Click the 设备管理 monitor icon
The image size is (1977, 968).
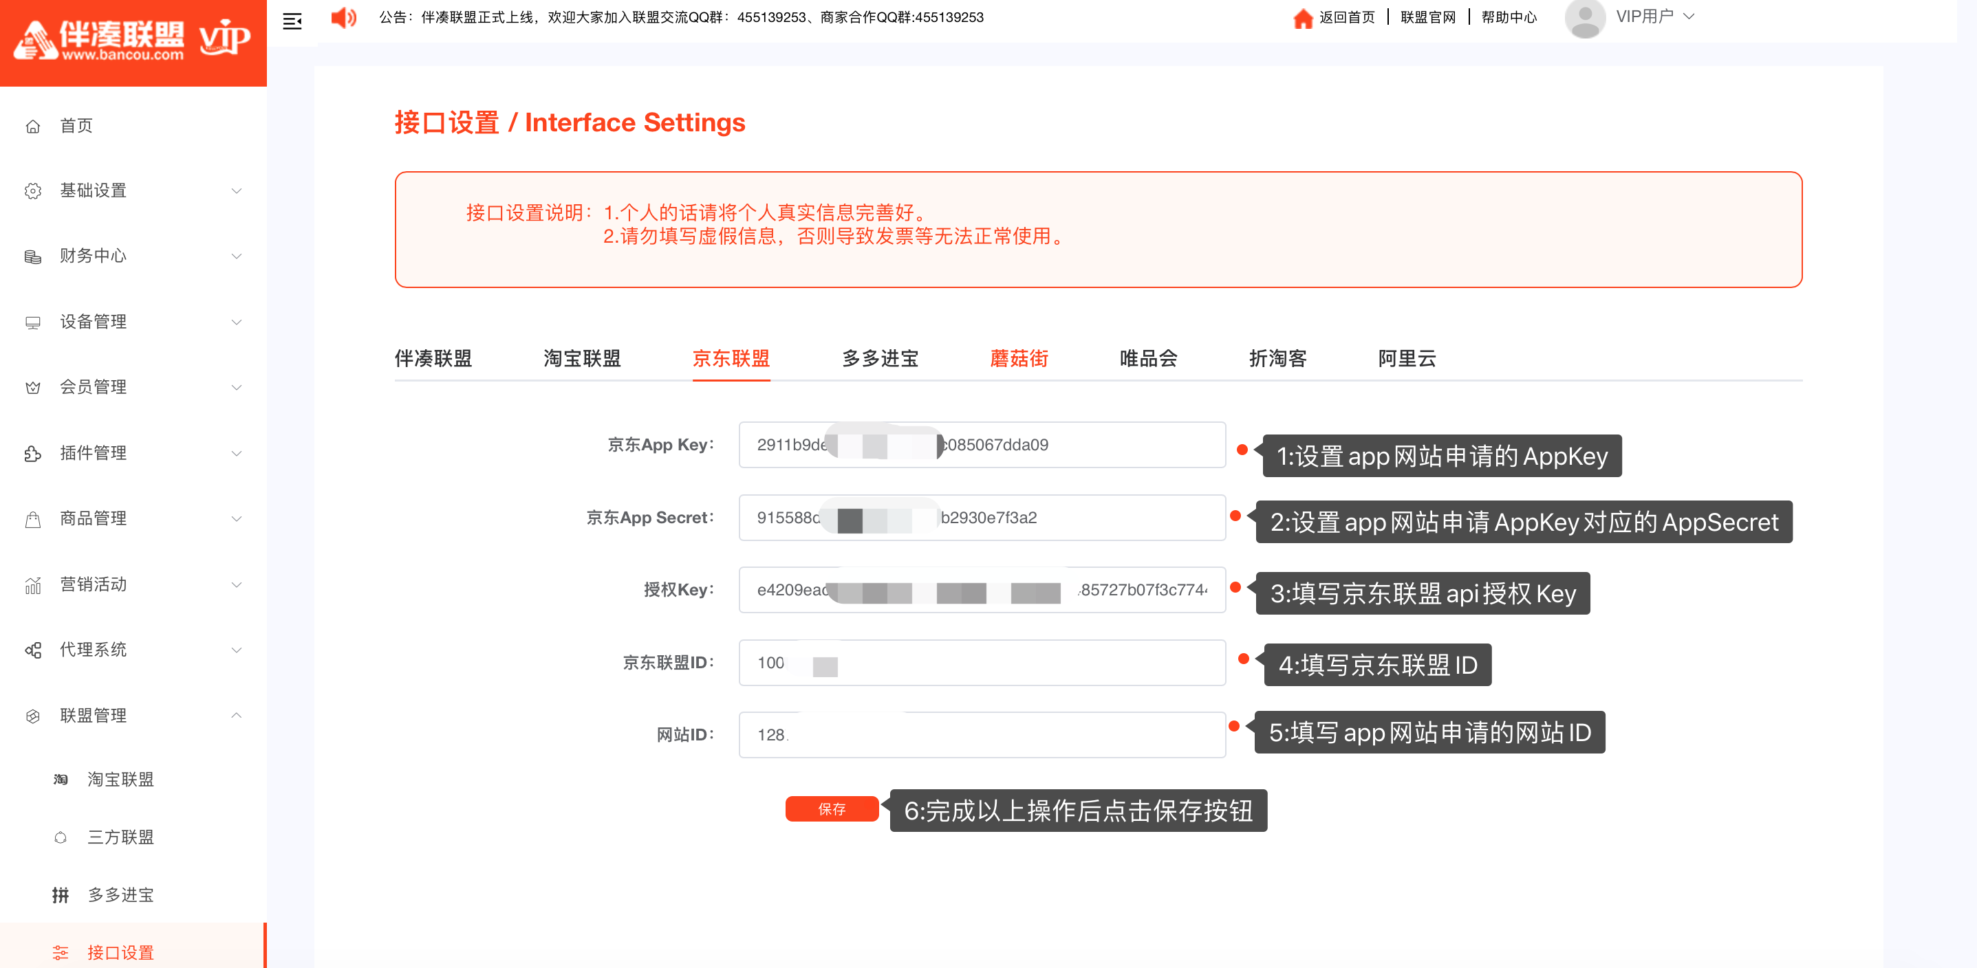point(32,322)
